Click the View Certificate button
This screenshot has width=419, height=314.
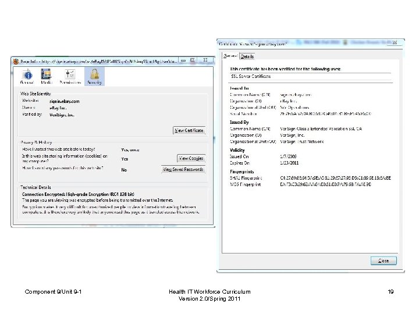point(189,130)
